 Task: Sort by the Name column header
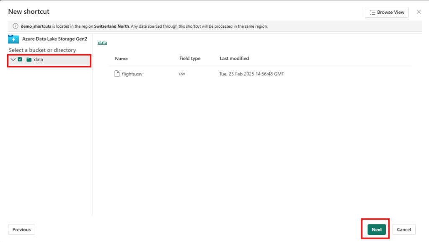[121, 59]
